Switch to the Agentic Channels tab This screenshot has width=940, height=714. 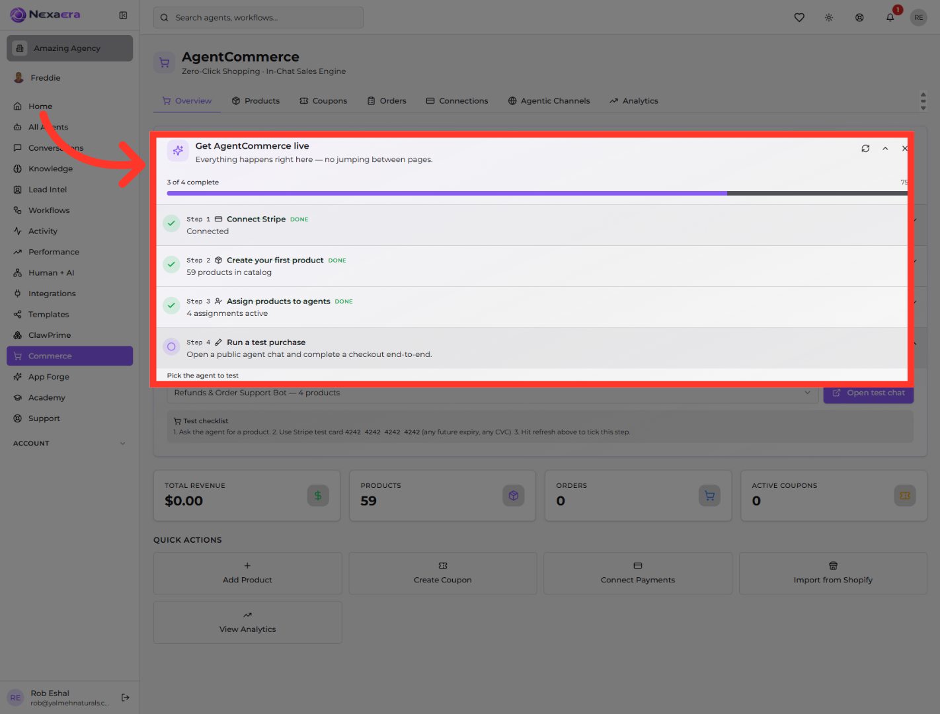(549, 101)
